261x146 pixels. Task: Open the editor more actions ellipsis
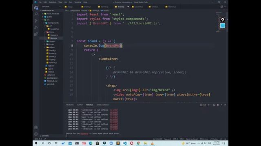pos(225,6)
